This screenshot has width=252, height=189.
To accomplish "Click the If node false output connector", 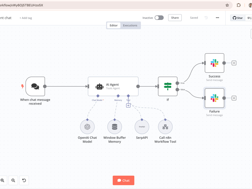I will [177, 89].
